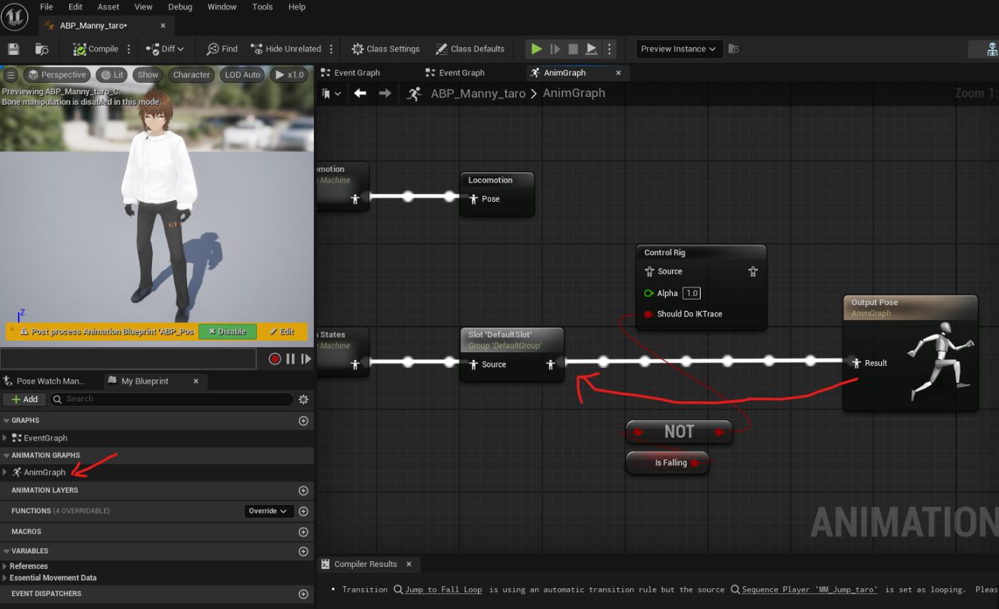Open Class Defaults

[x=470, y=49]
